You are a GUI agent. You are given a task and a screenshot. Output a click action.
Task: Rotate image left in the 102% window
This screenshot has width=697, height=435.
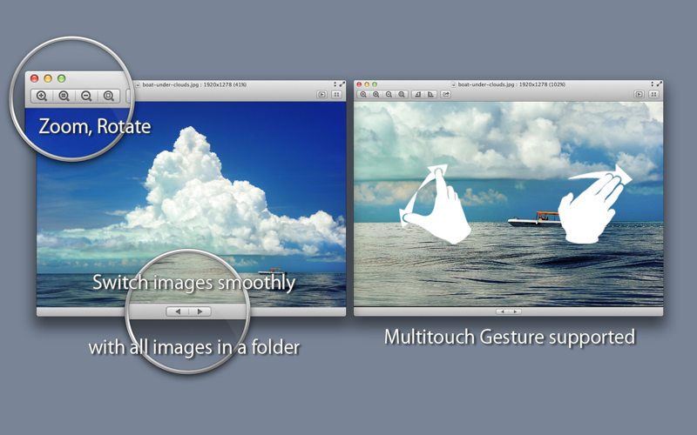pyautogui.click(x=417, y=94)
